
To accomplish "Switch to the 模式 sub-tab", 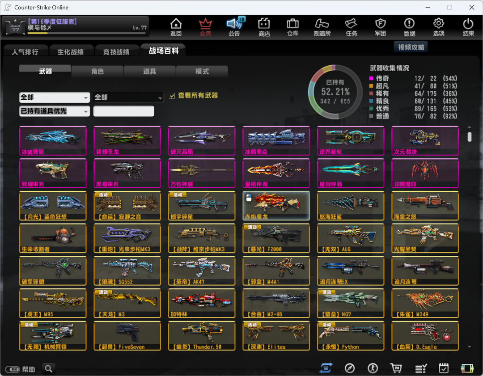I will pyautogui.click(x=202, y=72).
